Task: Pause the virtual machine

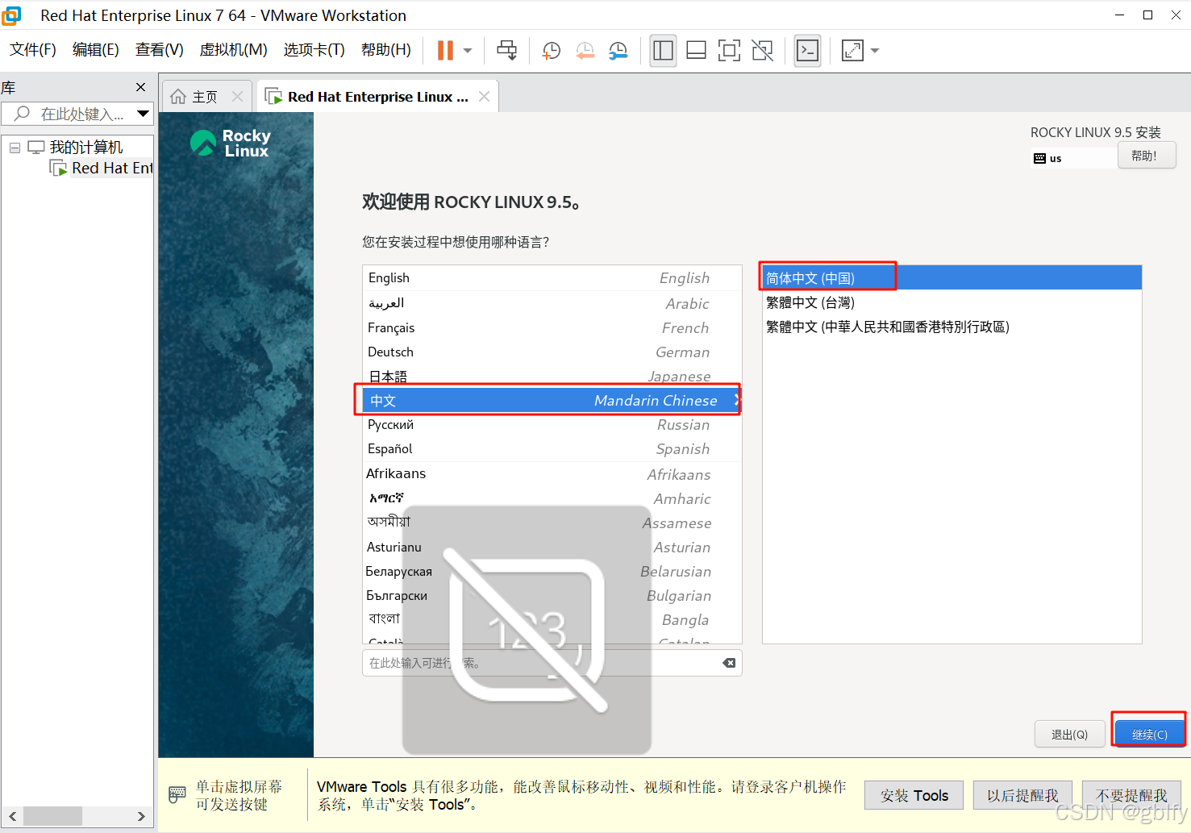Action: coord(445,50)
